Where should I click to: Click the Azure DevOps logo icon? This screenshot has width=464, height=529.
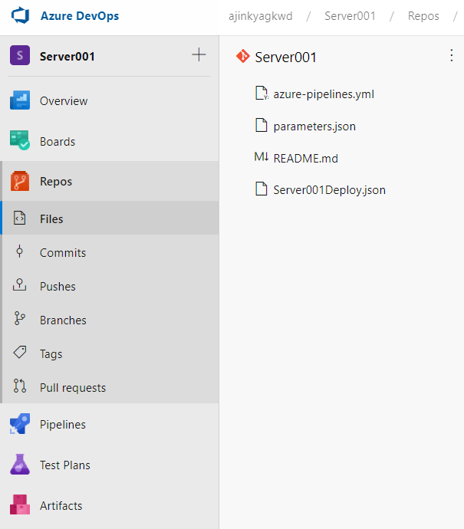19,16
